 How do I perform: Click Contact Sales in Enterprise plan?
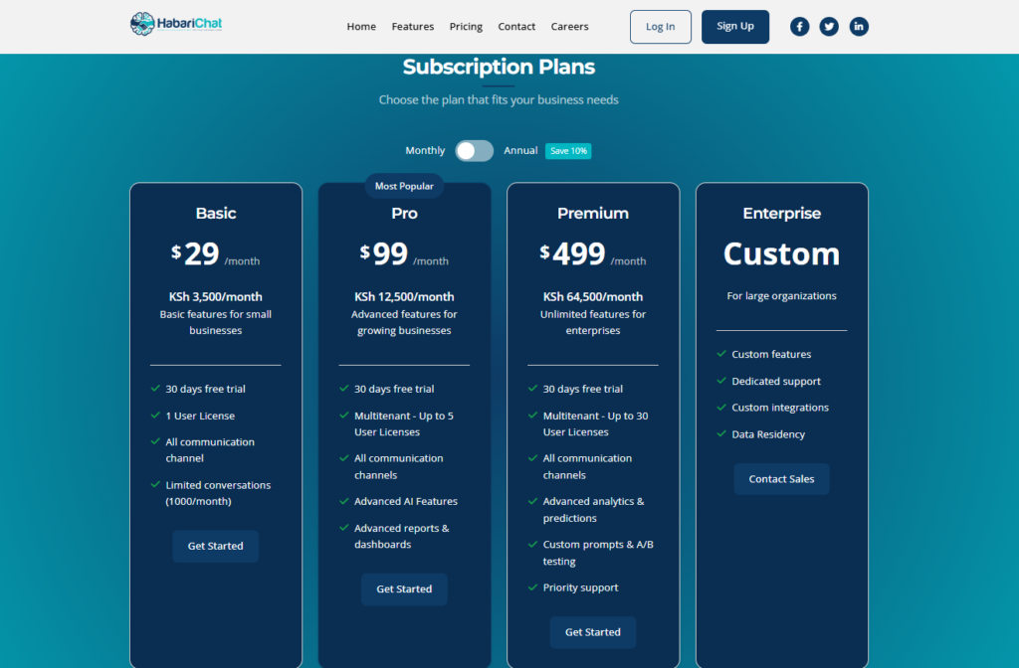pyautogui.click(x=781, y=479)
